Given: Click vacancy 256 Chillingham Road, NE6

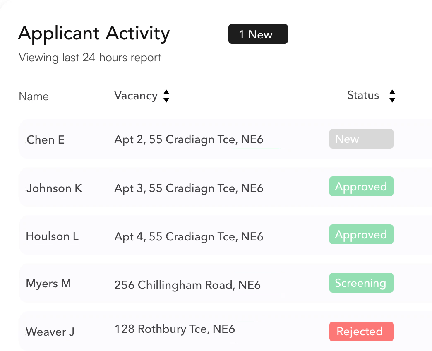Looking at the screenshot, I should tap(187, 285).
